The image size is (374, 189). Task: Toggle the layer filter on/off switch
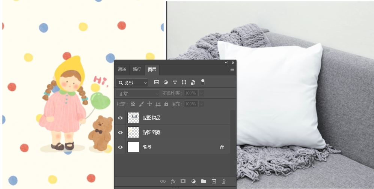pos(203,82)
